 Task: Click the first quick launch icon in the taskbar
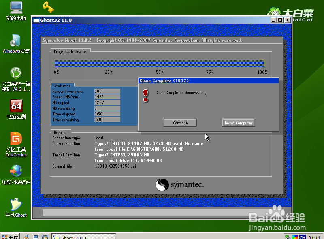pos(26,237)
